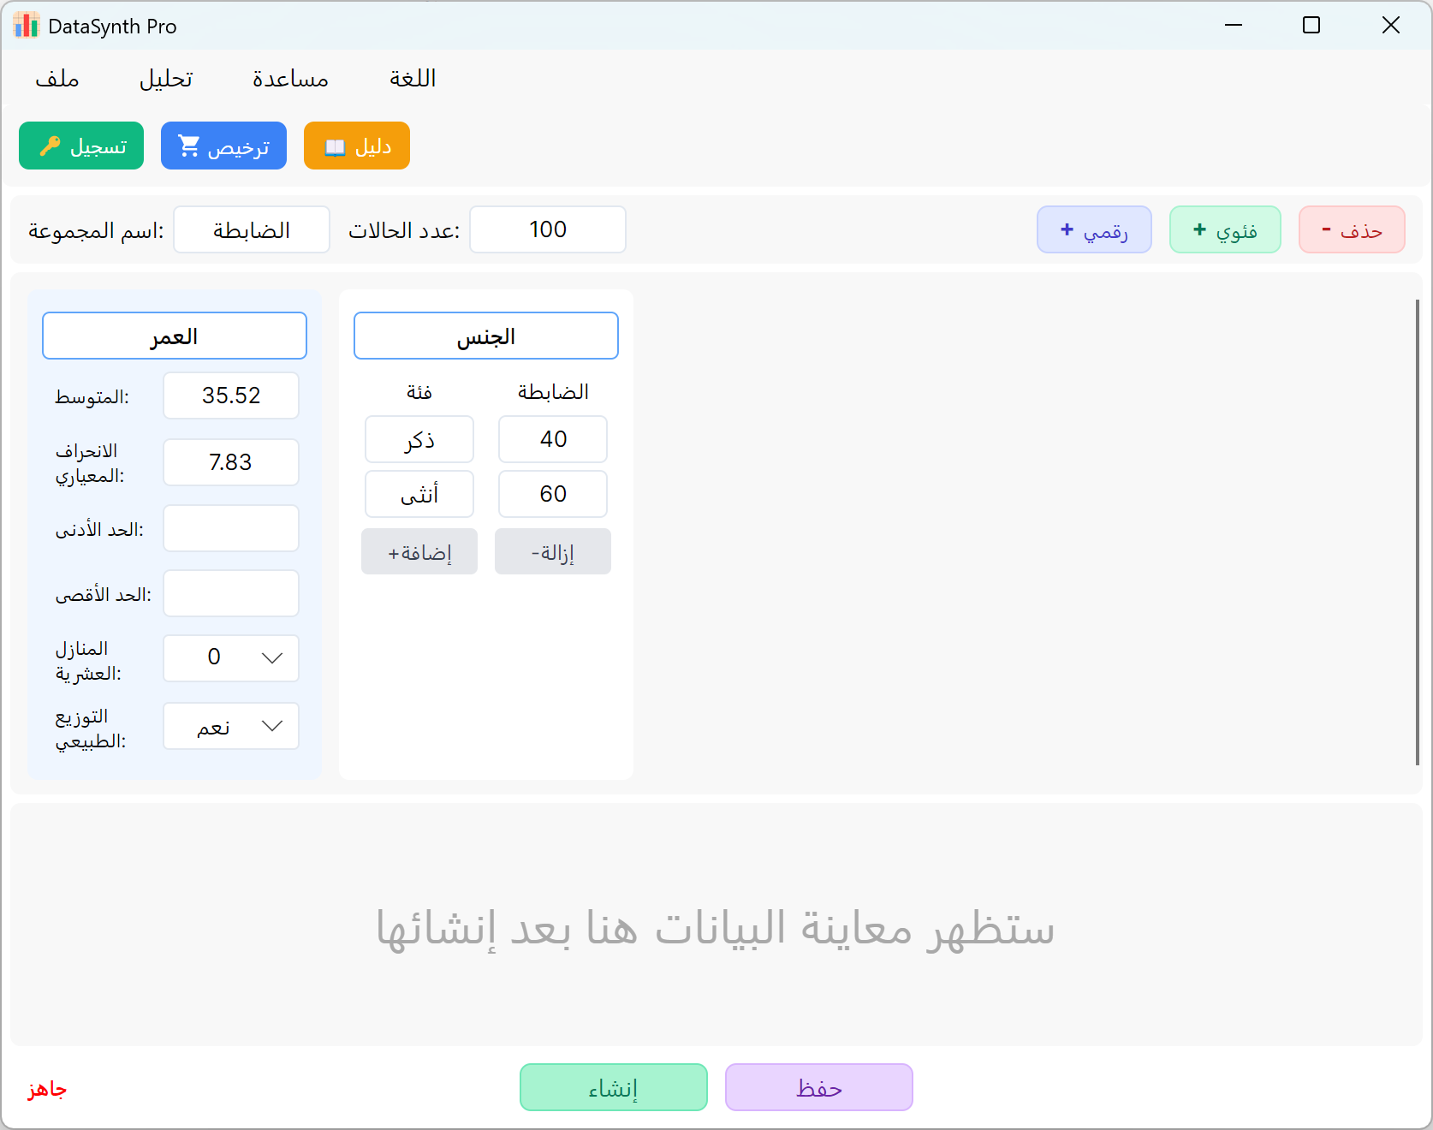Click the green إنشاء generate button
1433x1130 pixels.
point(614,1087)
